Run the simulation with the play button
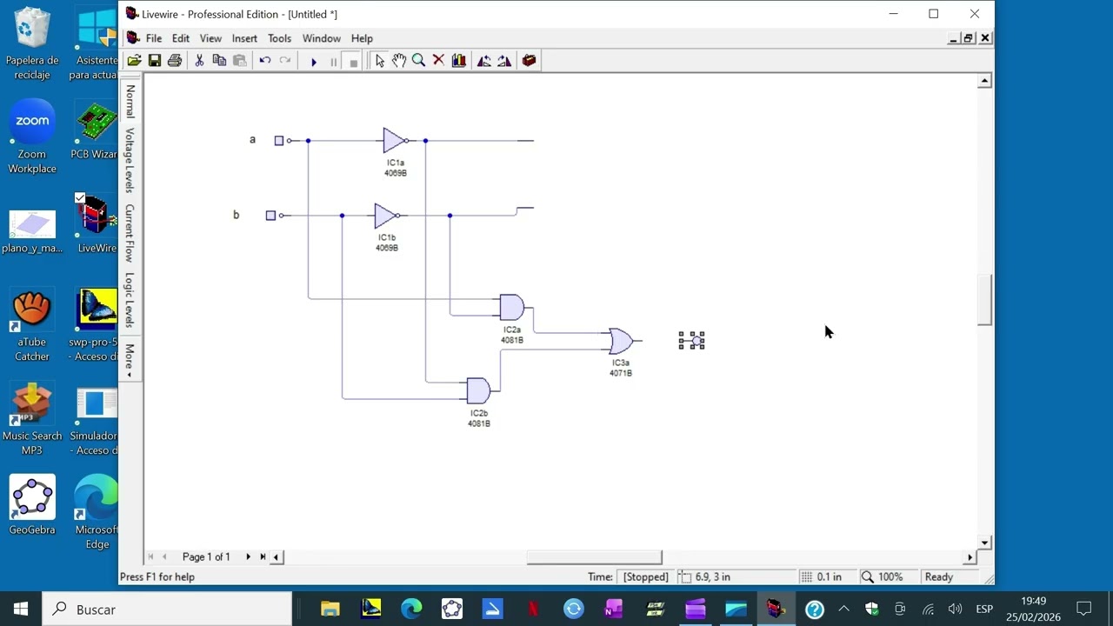This screenshot has width=1113, height=626. point(314,62)
